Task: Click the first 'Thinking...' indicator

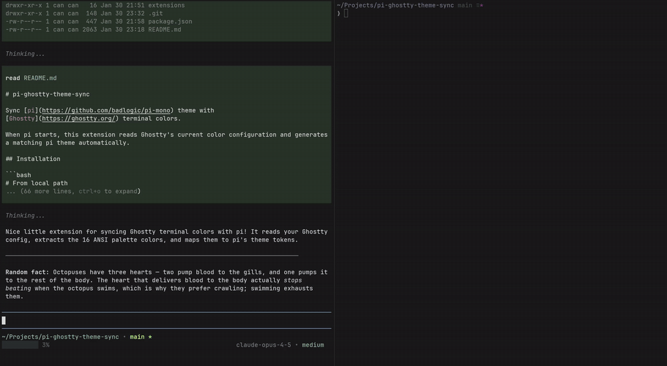Action: coord(25,54)
